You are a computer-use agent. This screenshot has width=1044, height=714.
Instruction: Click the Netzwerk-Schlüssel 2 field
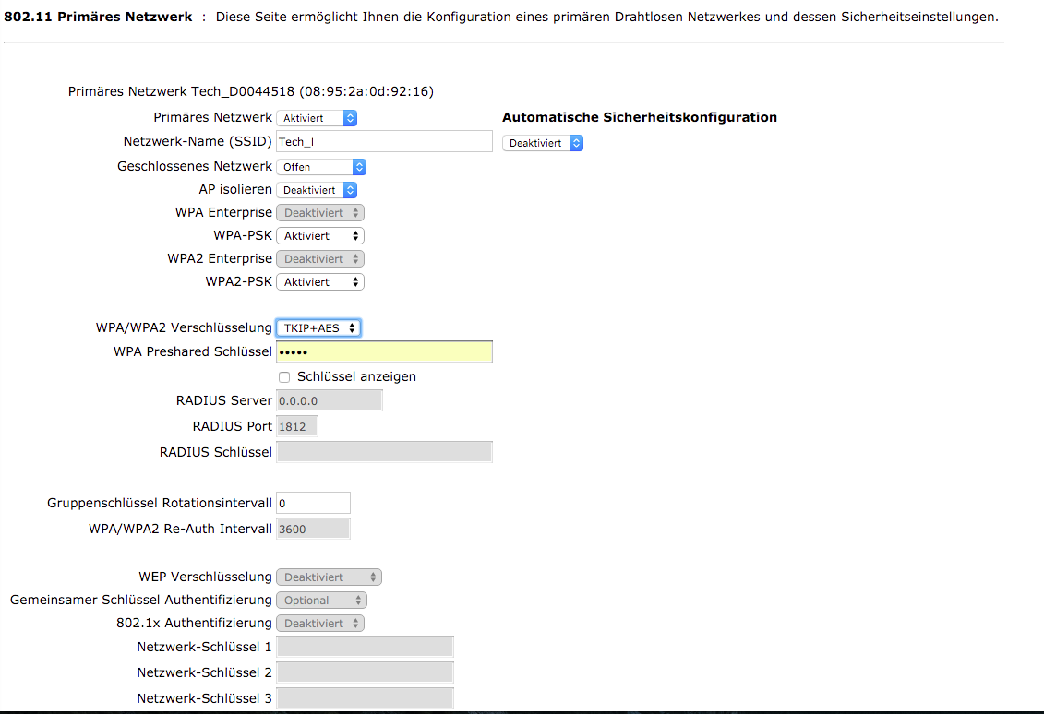365,672
